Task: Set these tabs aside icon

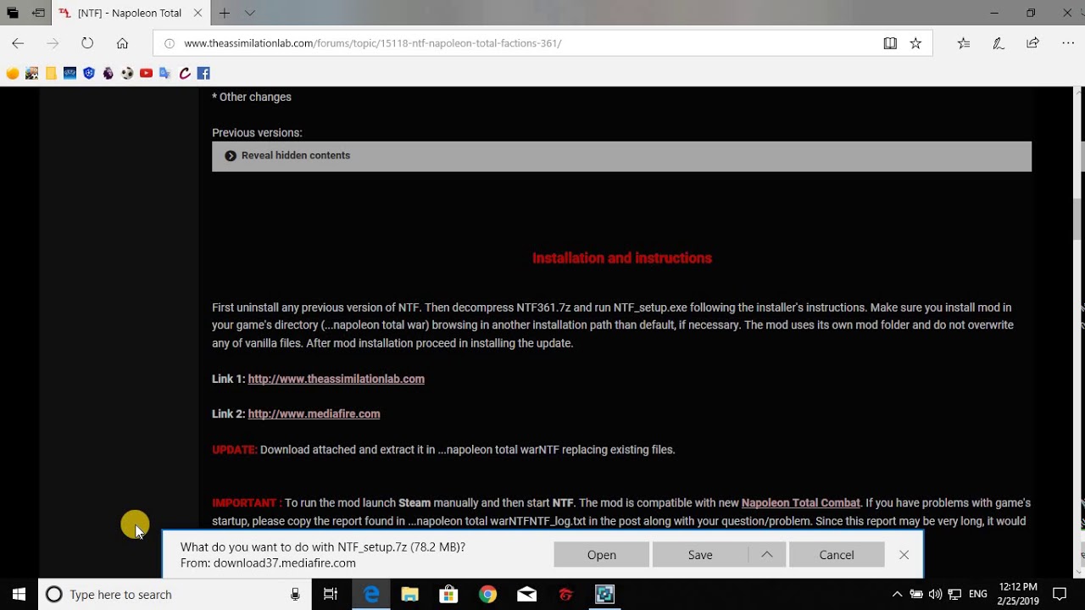Action: pyautogui.click(x=38, y=13)
